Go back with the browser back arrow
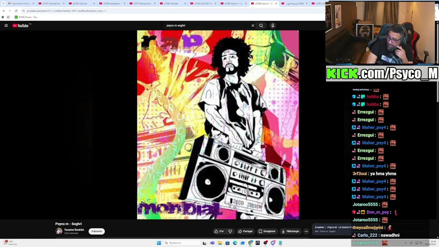The height and width of the screenshot is (247, 439). 4,11
